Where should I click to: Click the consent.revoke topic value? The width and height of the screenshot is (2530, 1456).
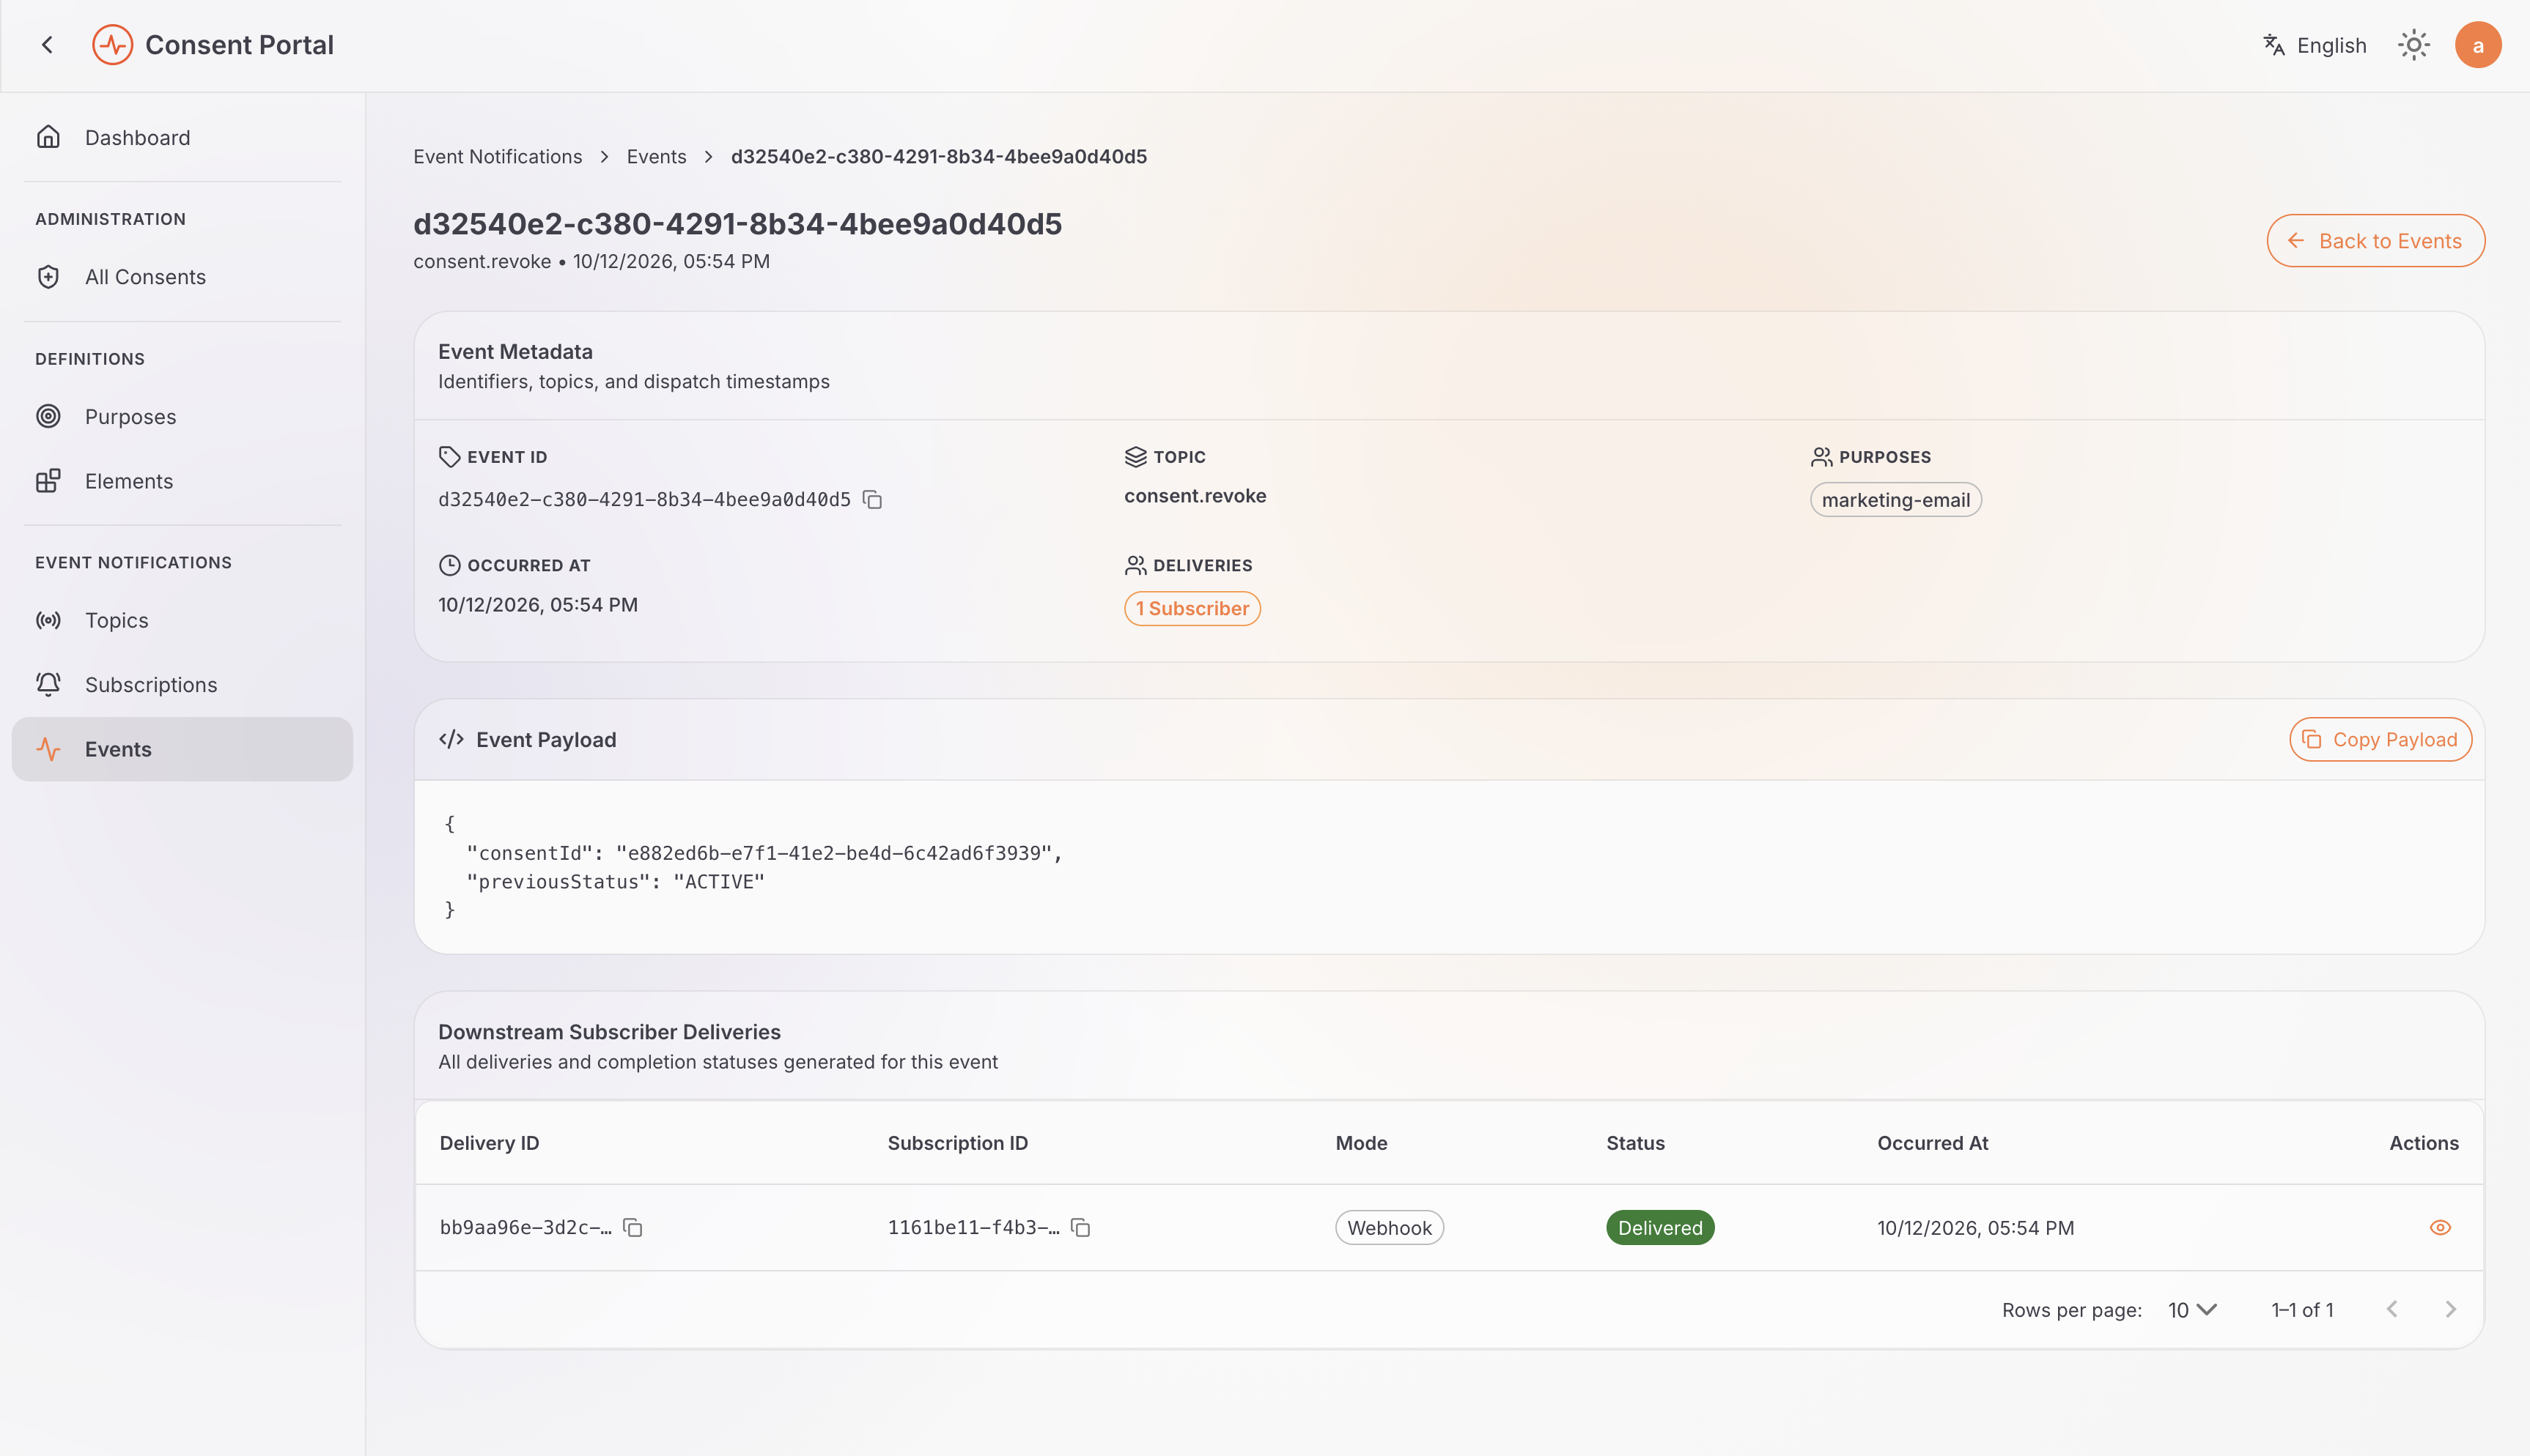1195,496
